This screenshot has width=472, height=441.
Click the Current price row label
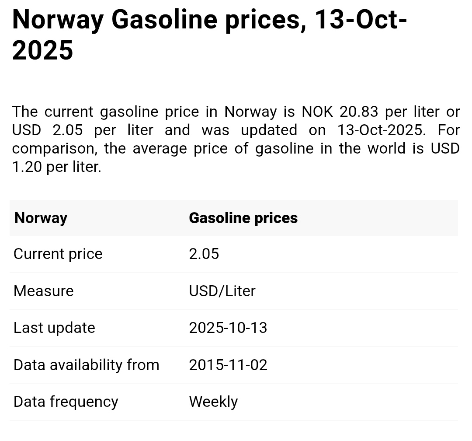click(x=58, y=254)
